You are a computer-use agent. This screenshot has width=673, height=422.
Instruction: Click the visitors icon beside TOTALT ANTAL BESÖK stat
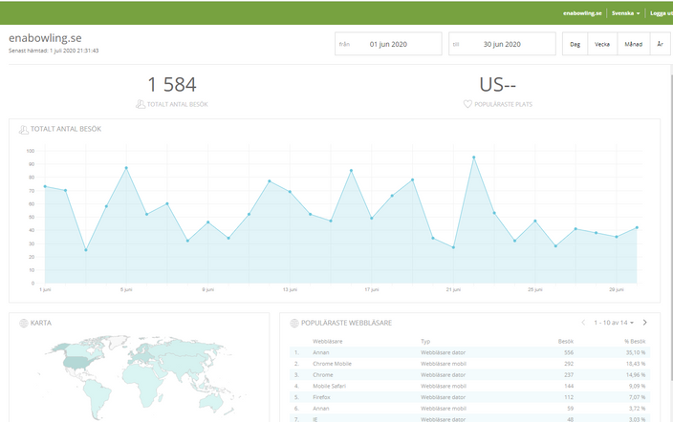click(141, 104)
